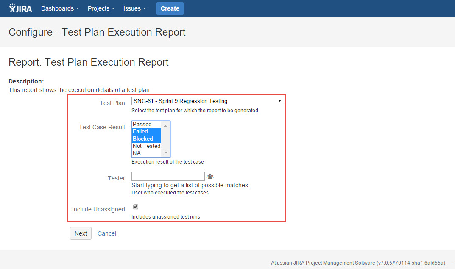This screenshot has width=455, height=269.
Task: Expand the Issues dropdown menu
Action: click(135, 8)
